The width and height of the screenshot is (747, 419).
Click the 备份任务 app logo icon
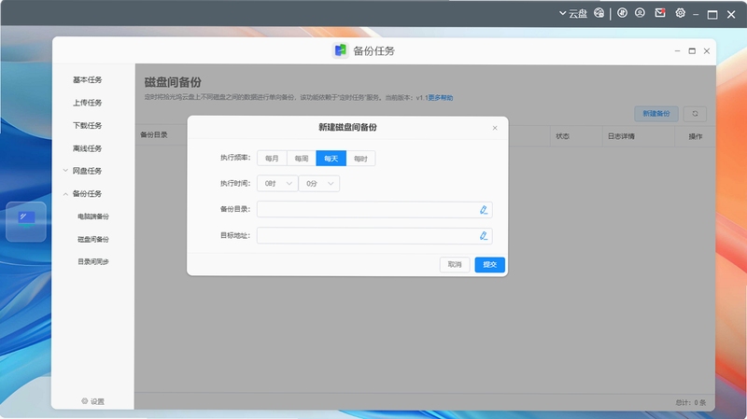pyautogui.click(x=340, y=50)
